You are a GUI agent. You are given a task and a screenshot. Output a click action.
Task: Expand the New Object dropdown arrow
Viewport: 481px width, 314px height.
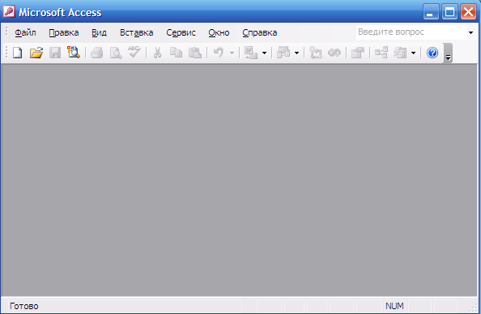click(413, 53)
